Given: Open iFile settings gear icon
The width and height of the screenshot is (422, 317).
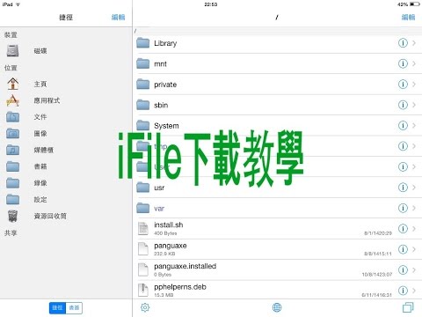Looking at the screenshot, I should point(145,307).
